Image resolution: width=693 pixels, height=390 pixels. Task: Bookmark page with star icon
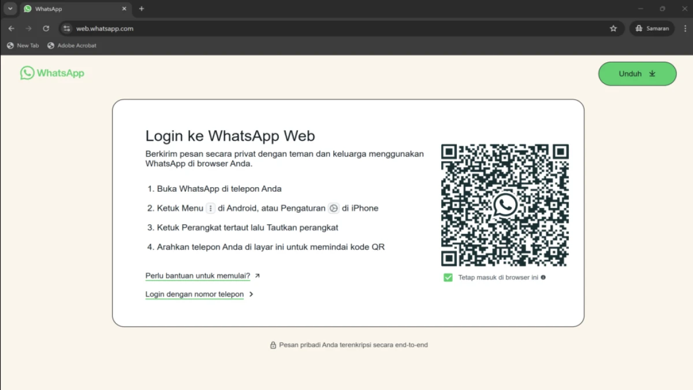tap(613, 28)
